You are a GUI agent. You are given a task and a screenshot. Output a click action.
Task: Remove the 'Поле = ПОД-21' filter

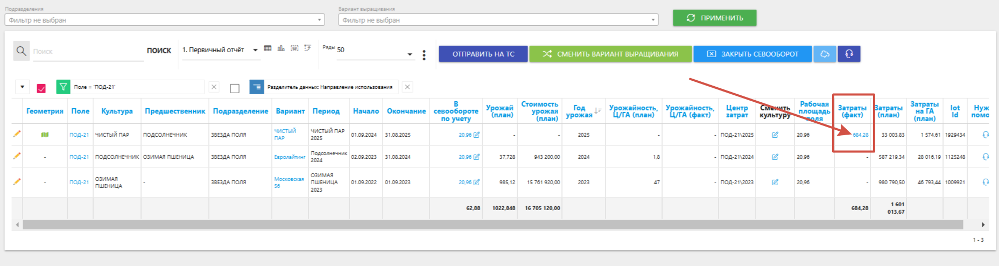click(214, 87)
